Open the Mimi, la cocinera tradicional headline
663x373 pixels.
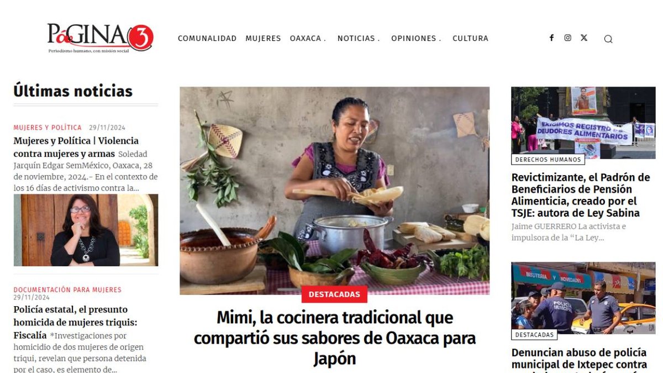pos(334,338)
